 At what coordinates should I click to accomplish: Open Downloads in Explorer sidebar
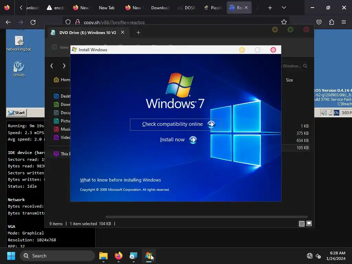click(62, 104)
